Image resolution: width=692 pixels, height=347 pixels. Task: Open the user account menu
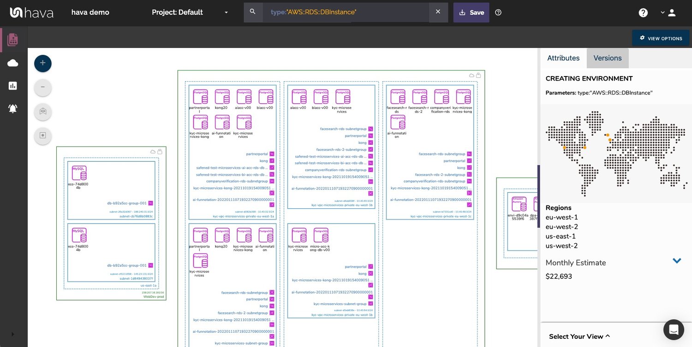click(x=668, y=13)
